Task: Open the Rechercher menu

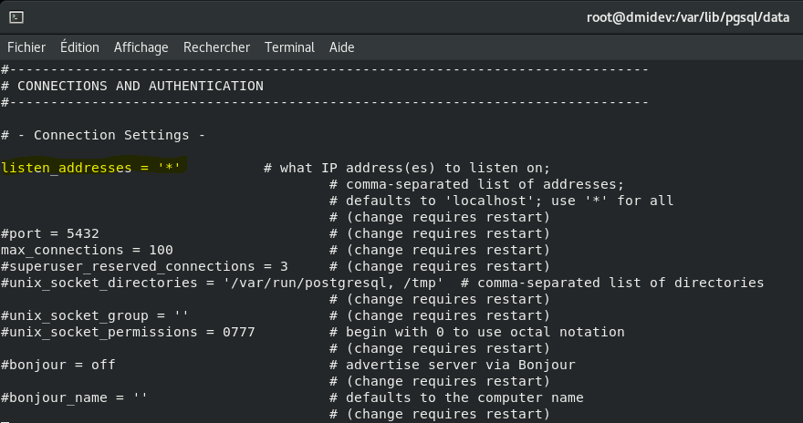Action: 216,47
